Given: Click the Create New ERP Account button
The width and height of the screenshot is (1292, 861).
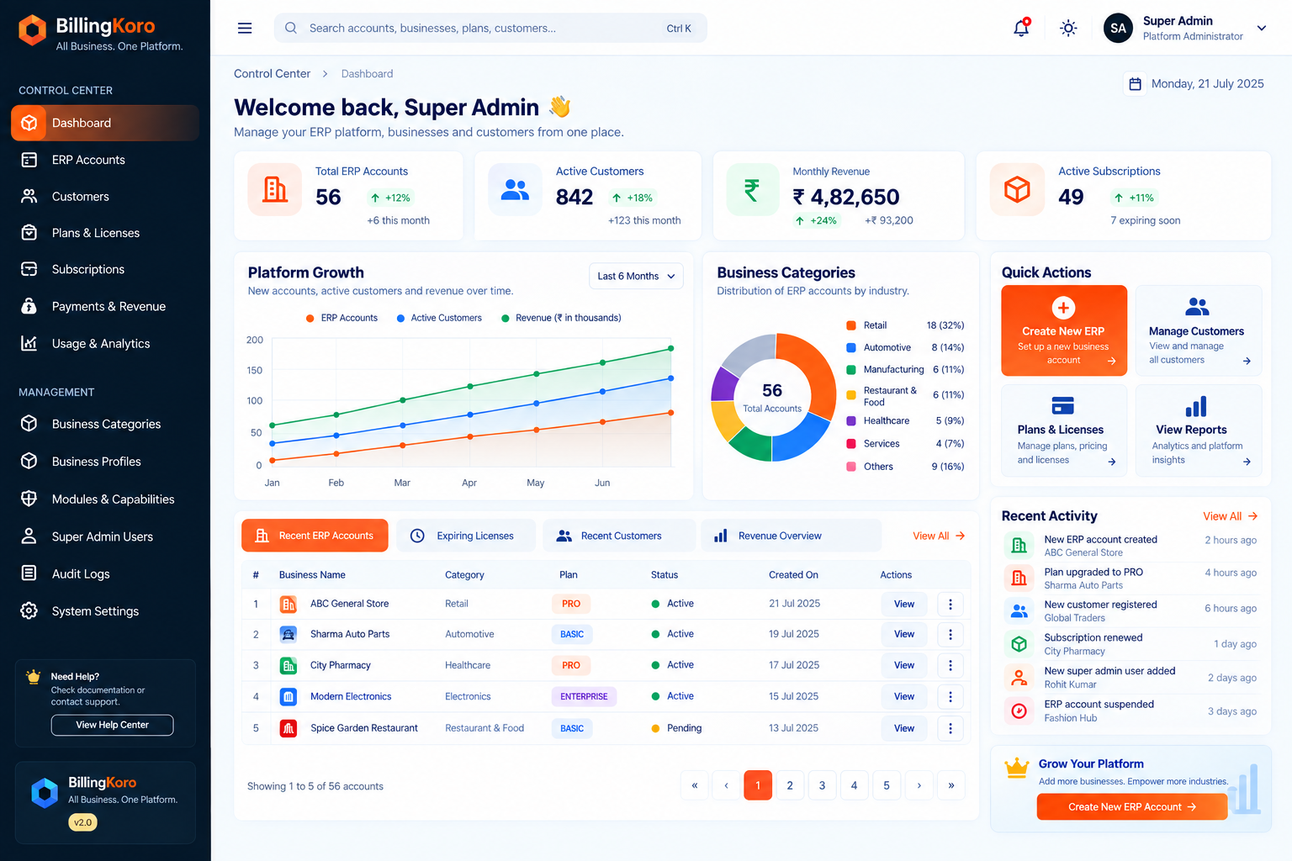Looking at the screenshot, I should (x=1131, y=807).
